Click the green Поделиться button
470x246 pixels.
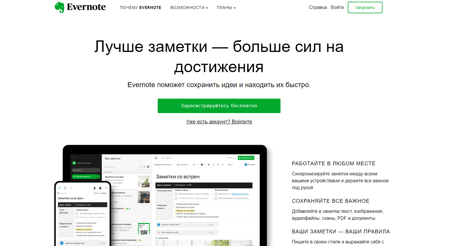coord(246,158)
